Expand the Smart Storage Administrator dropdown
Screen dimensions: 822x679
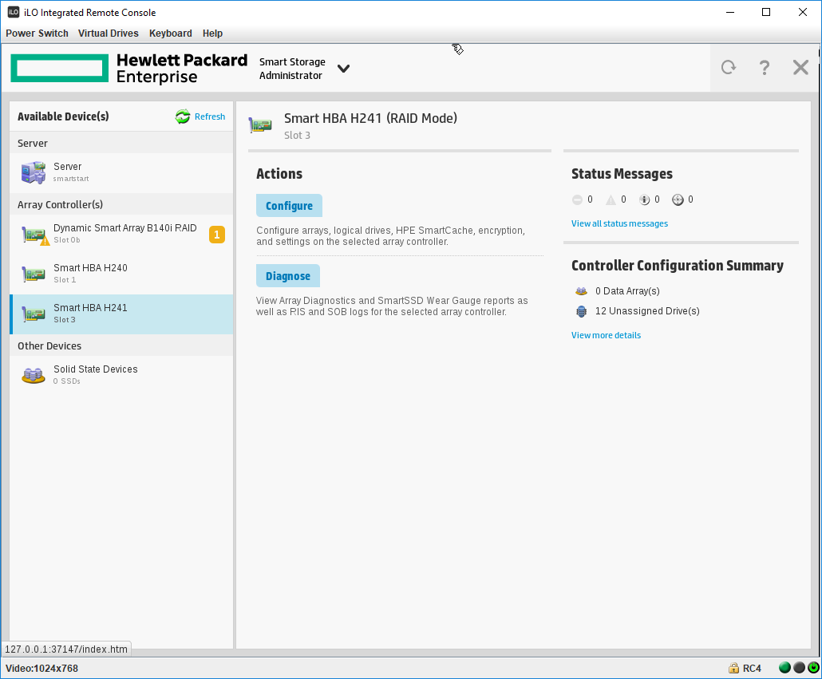(343, 68)
